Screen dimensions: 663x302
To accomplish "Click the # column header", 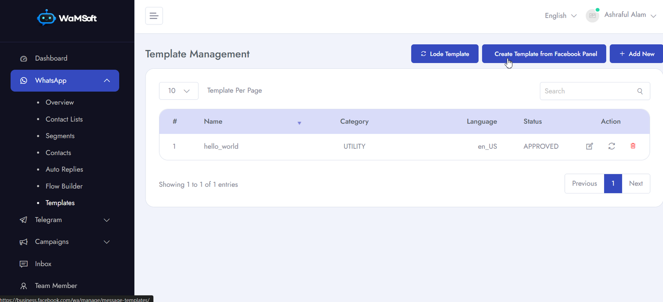I will tap(175, 121).
